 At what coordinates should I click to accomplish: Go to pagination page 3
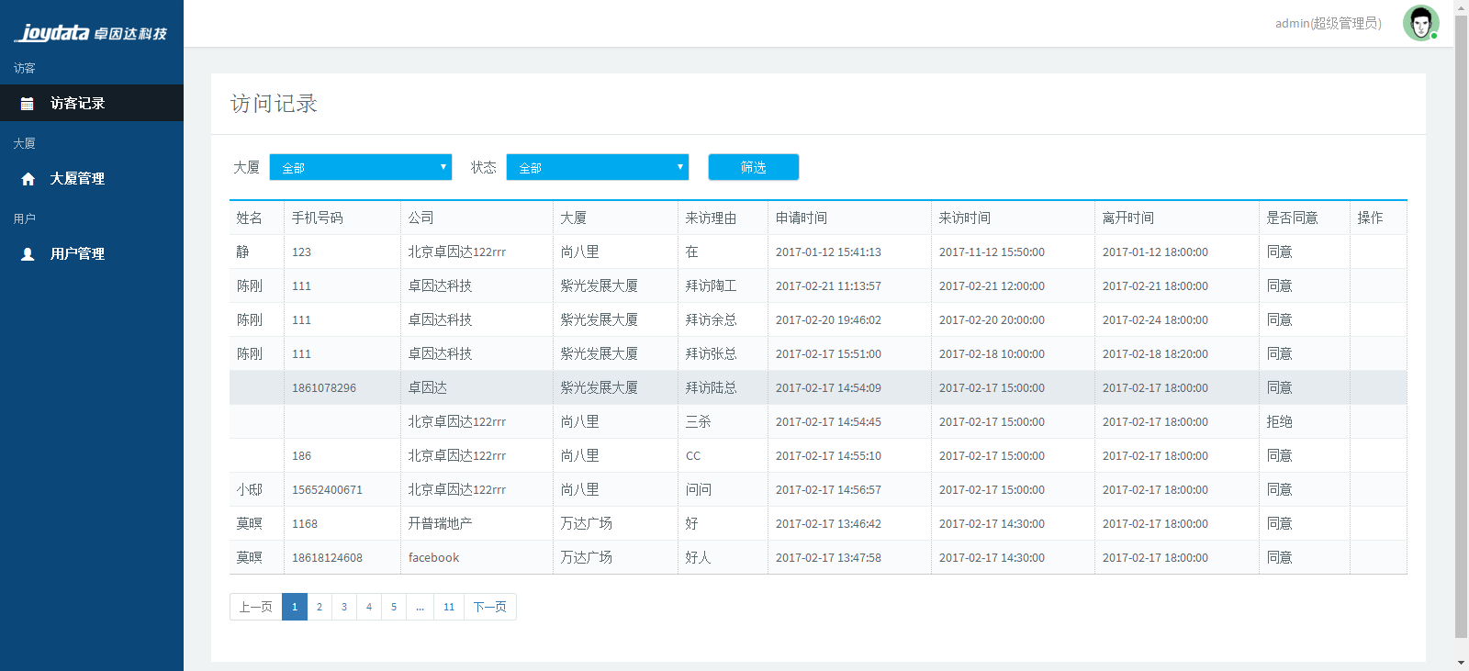[344, 607]
